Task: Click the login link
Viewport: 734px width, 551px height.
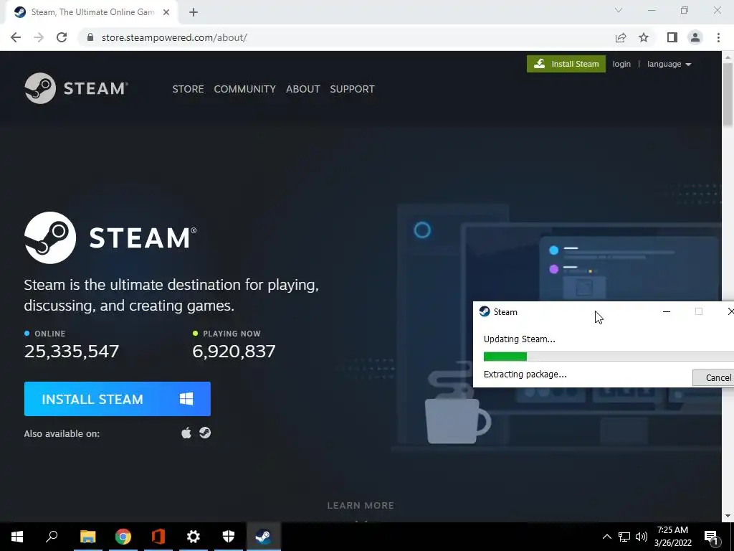Action: click(621, 64)
